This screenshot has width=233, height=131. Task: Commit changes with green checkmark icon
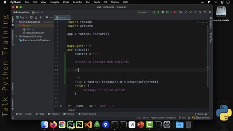click(x=190, y=12)
